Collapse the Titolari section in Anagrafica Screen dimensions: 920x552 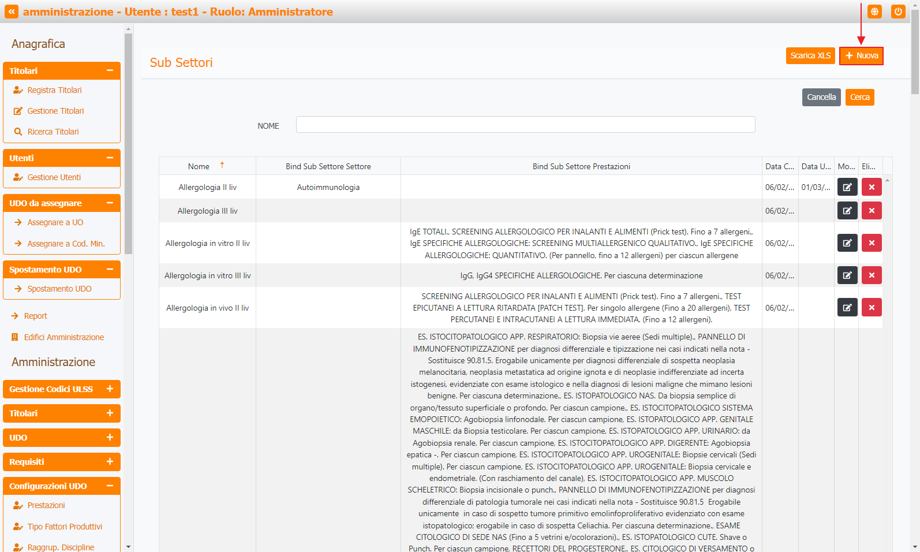(110, 70)
